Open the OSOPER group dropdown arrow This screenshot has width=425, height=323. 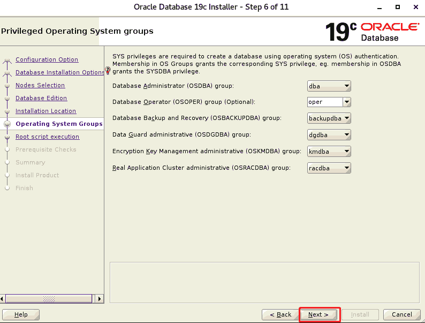347,102
